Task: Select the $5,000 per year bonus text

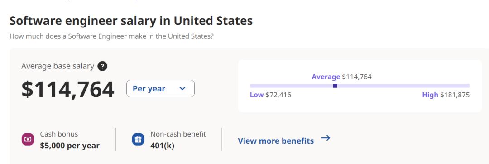Action: click(x=70, y=146)
